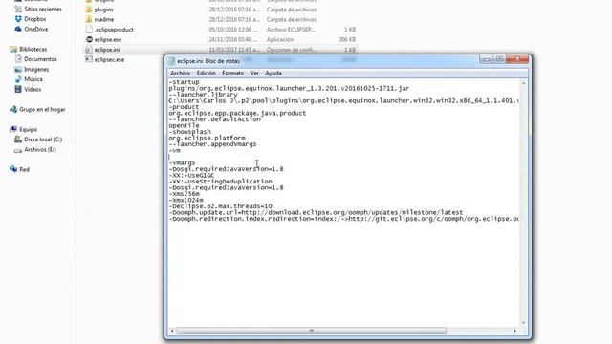Open the Formato menu in Notepad
This screenshot has width=612, height=344.
click(232, 73)
